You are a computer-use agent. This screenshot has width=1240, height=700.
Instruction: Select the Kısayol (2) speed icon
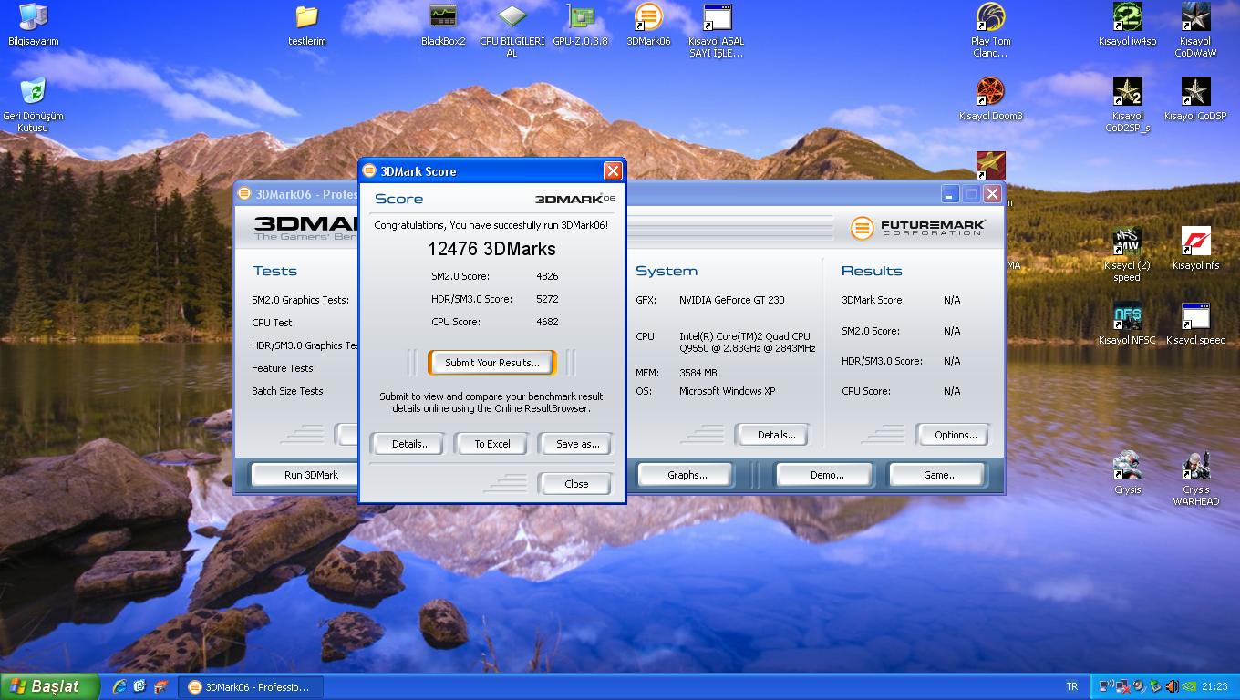point(1127,255)
